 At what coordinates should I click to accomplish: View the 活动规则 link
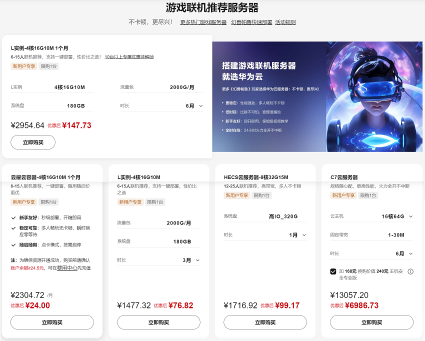point(285,22)
